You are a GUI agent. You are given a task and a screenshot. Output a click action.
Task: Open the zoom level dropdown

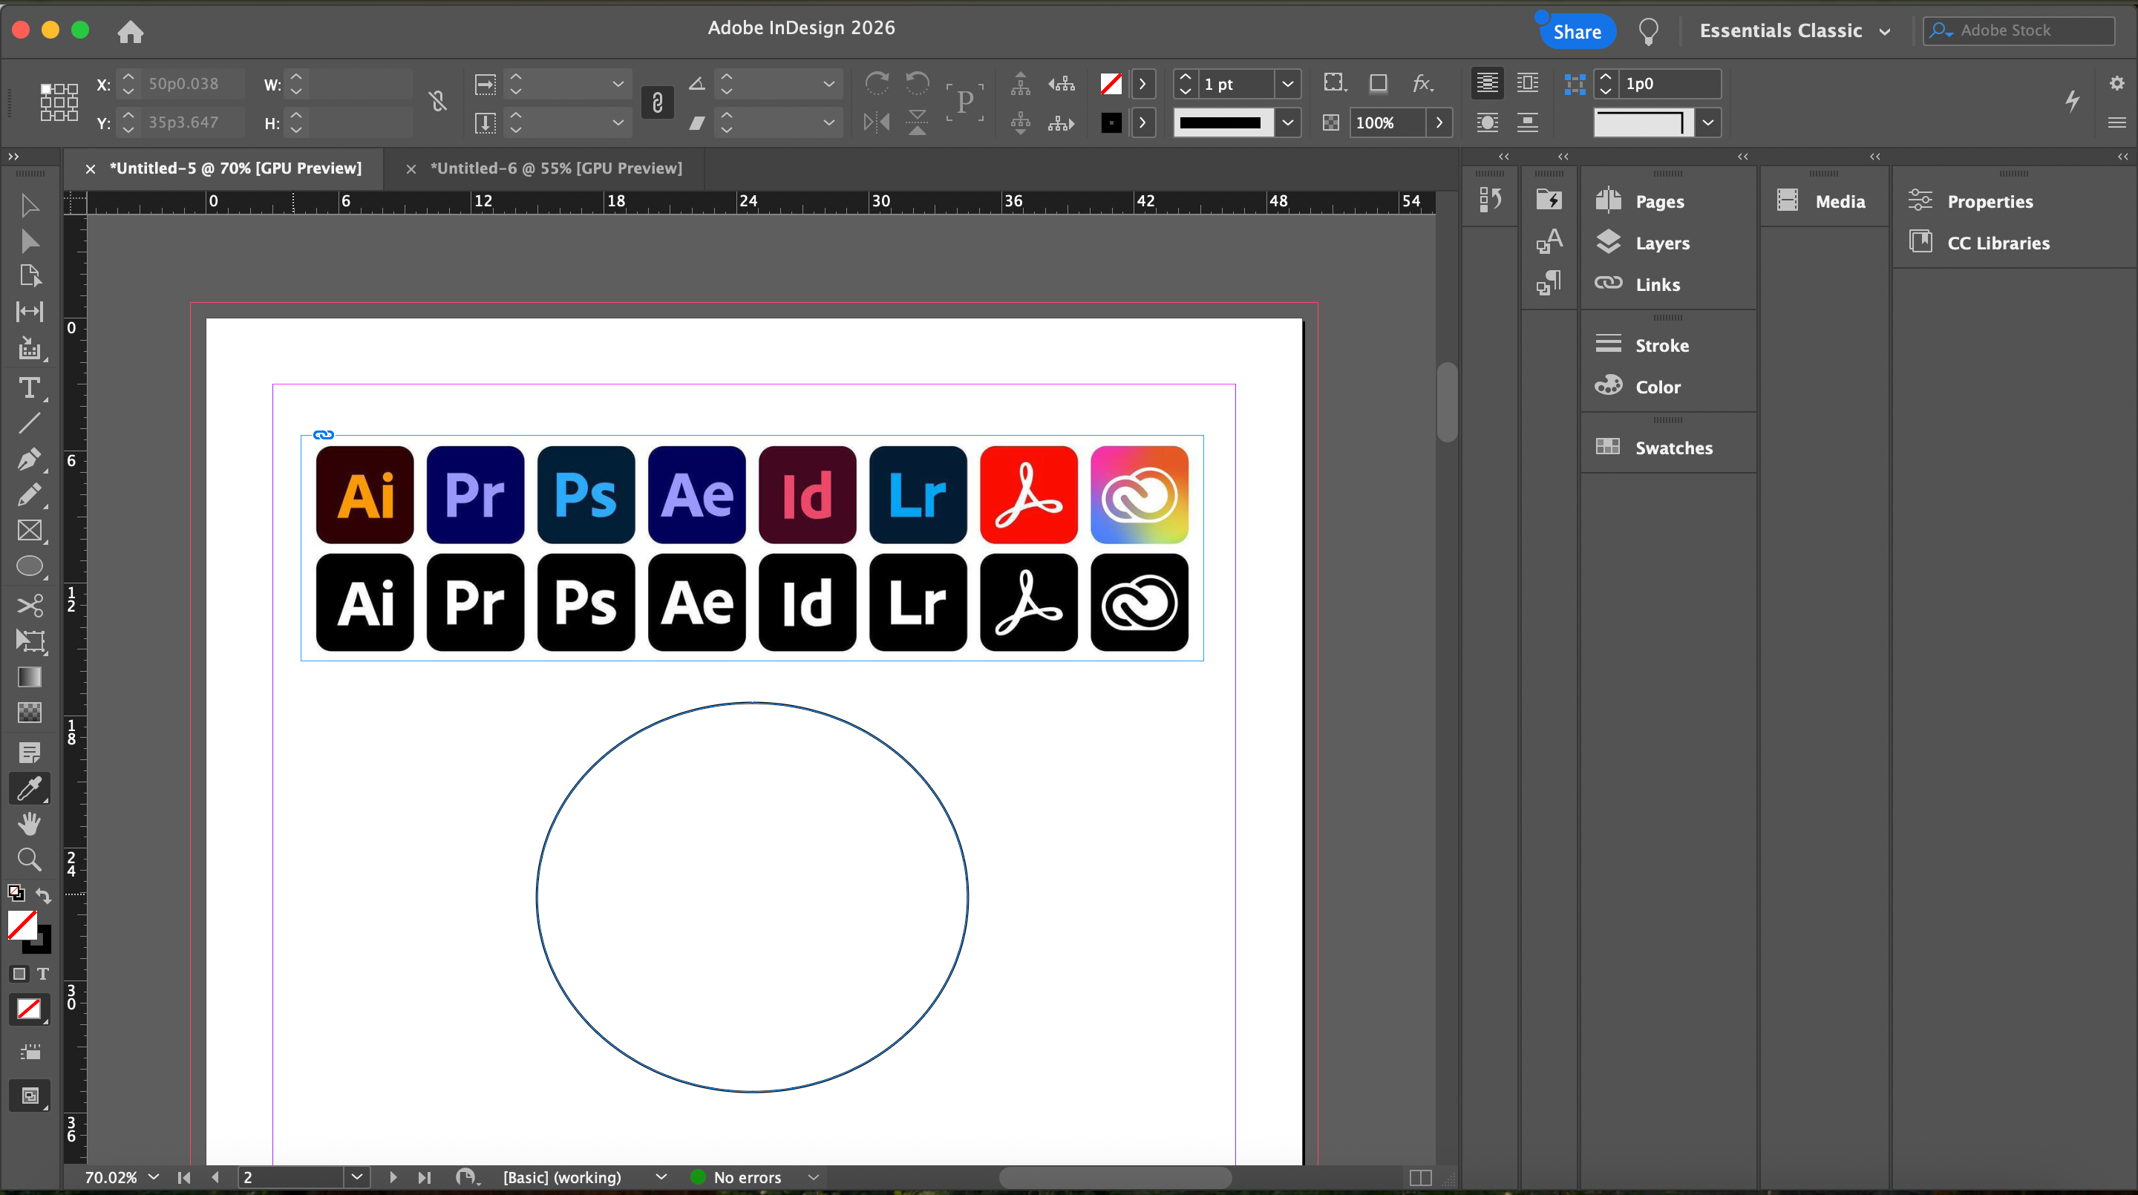point(154,1176)
